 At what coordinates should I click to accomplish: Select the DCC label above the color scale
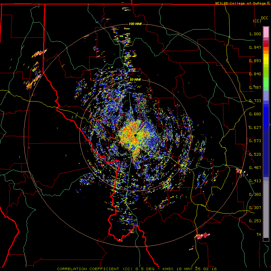264,18
